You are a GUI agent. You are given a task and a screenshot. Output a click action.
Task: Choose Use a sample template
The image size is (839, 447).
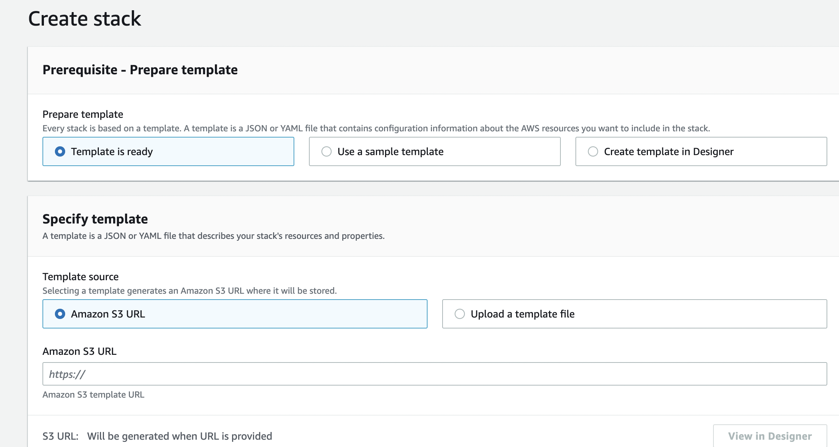pyautogui.click(x=435, y=151)
